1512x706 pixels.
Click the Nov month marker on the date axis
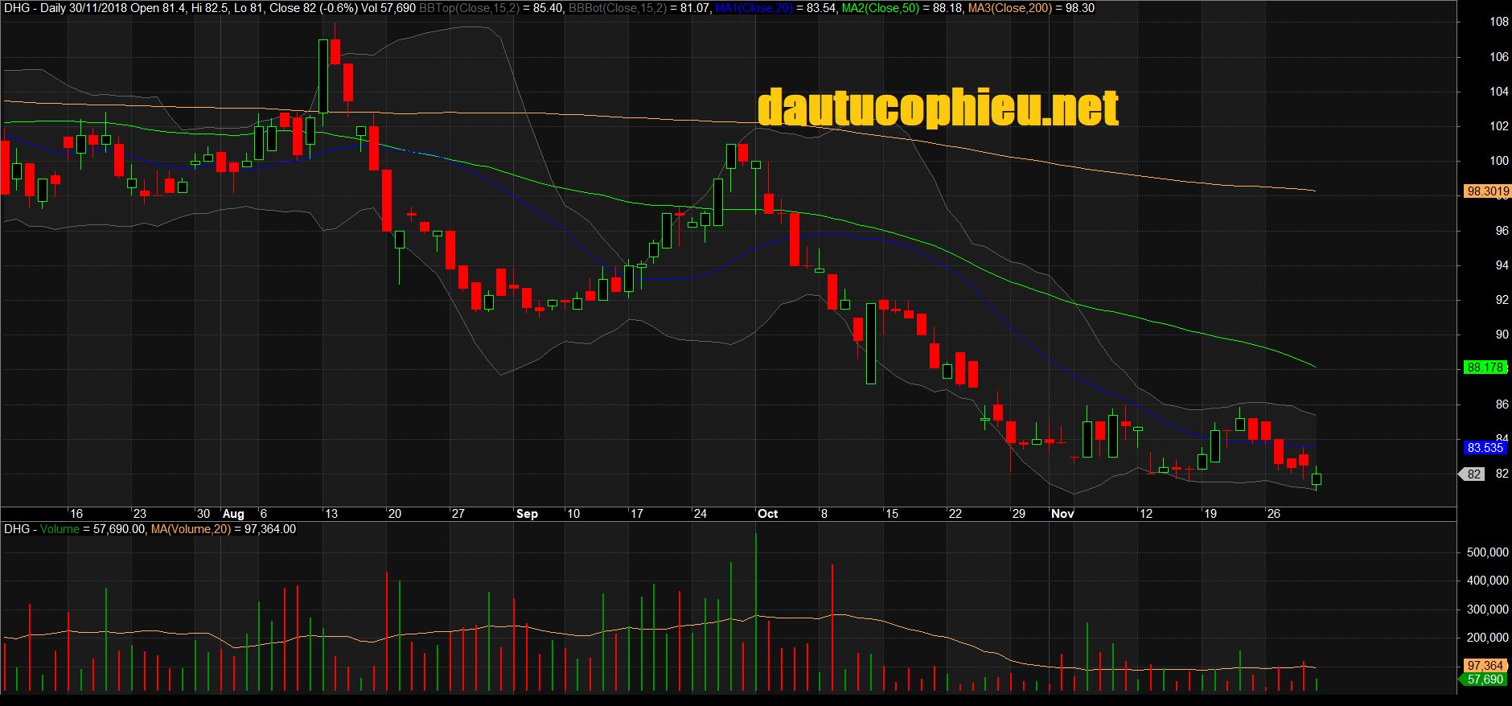1062,514
